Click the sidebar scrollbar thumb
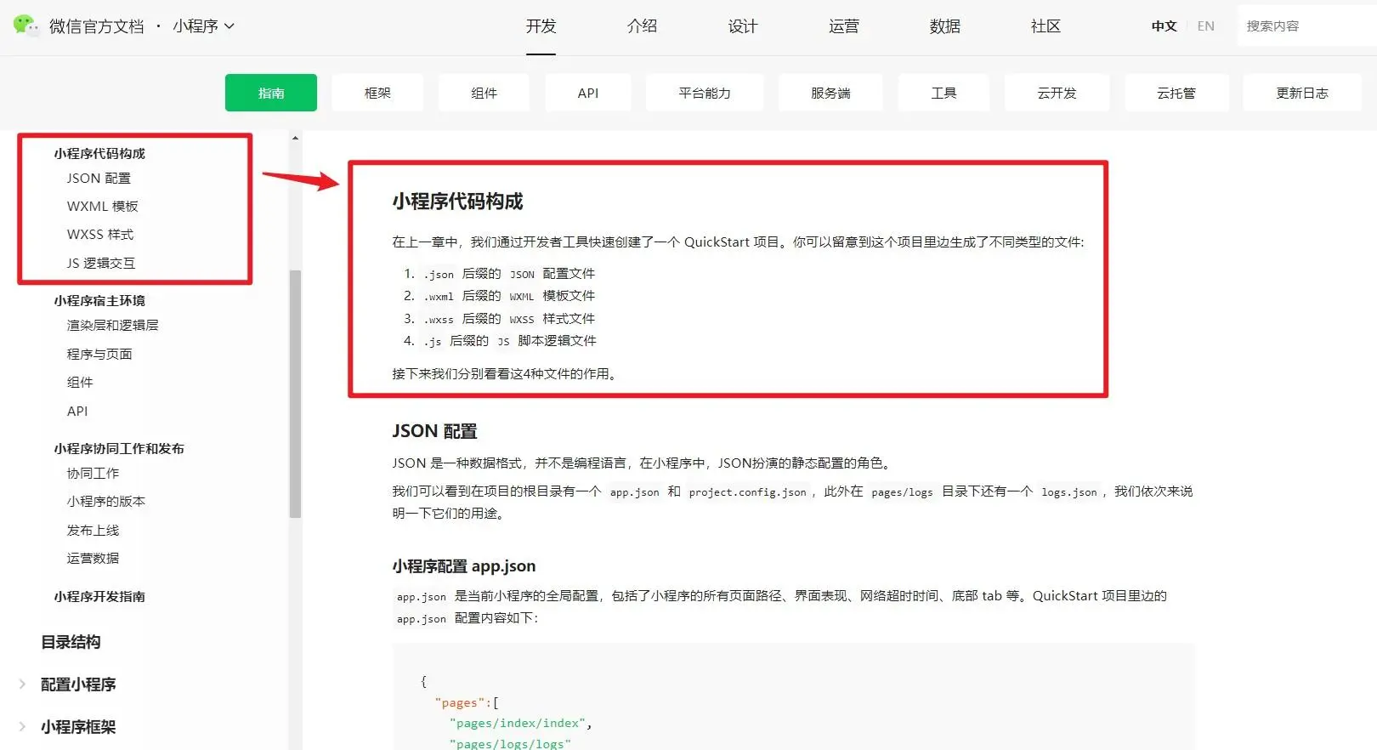The width and height of the screenshot is (1377, 750). (295, 394)
